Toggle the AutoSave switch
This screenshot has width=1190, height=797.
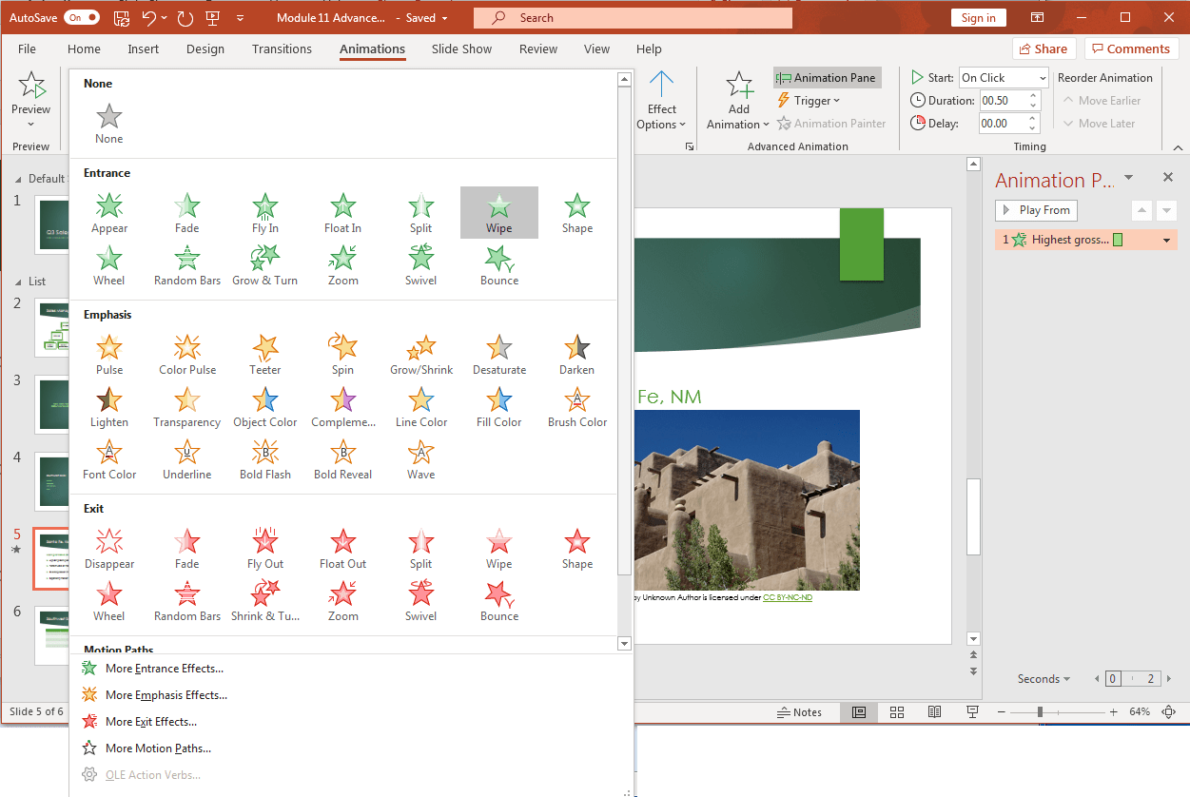[x=81, y=17]
